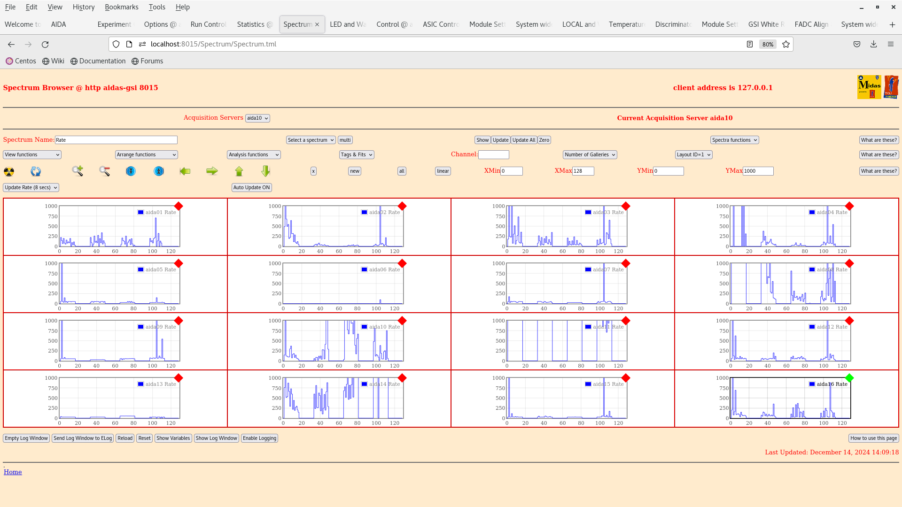Click the Update All button
The width and height of the screenshot is (902, 507).
(523, 139)
